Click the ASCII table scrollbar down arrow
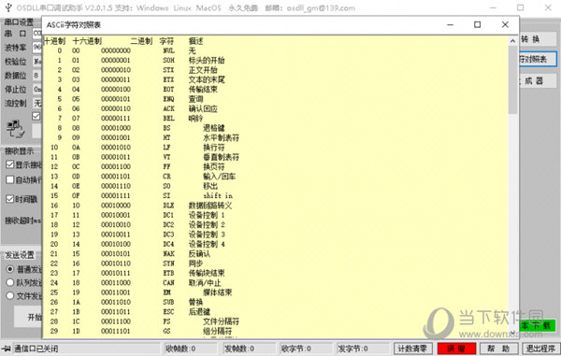 (512, 334)
